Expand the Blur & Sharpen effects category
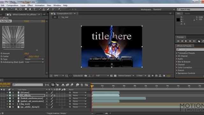The image size is (204, 115). [x=177, y=62]
